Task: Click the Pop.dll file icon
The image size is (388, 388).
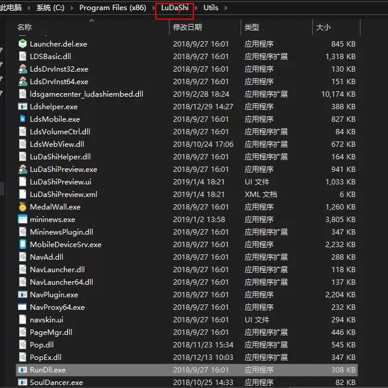Action: [x=23, y=344]
